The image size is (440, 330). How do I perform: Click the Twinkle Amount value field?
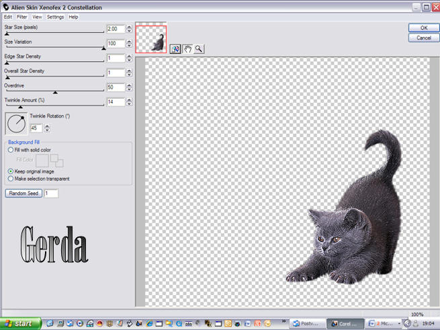116,102
